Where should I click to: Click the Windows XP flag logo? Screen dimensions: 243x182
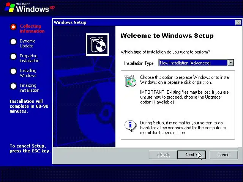click(x=10, y=7)
